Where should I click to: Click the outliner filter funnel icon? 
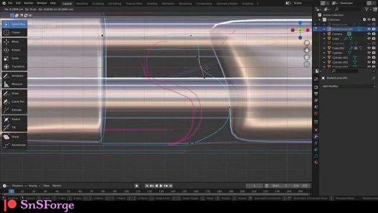coord(367,9)
